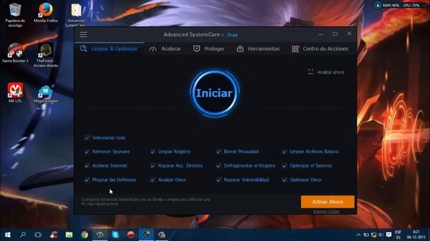Viewport: 430px width, 241px height.
Task: Click the face icon beside Analizar ahora
Action: click(310, 72)
